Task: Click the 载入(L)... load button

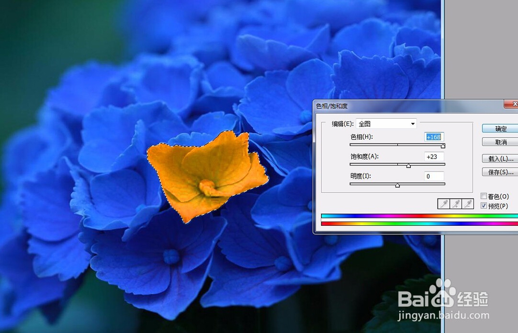Action: click(500, 158)
